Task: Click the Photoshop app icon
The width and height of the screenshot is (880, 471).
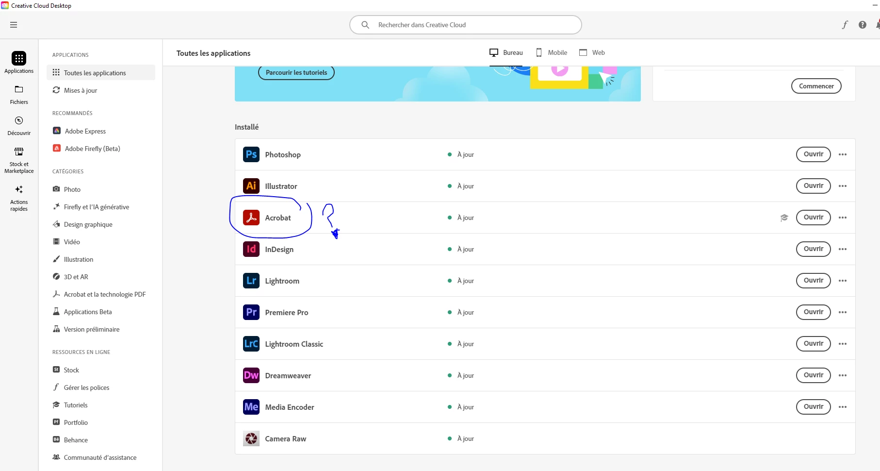Action: (x=251, y=154)
